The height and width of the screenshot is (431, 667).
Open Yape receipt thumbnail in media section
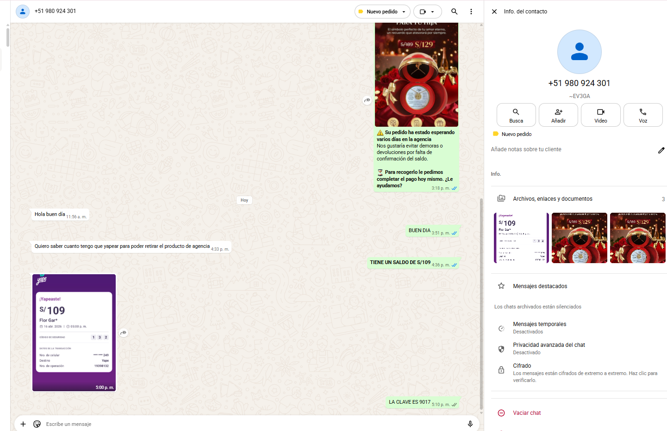click(x=521, y=238)
